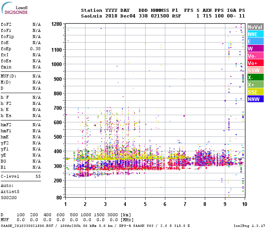This screenshot has height=228, width=266.
Task: Click the h`Es parameter label
Action: 6,116
